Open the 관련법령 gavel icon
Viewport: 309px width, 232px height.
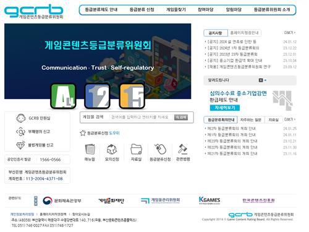(x=183, y=149)
